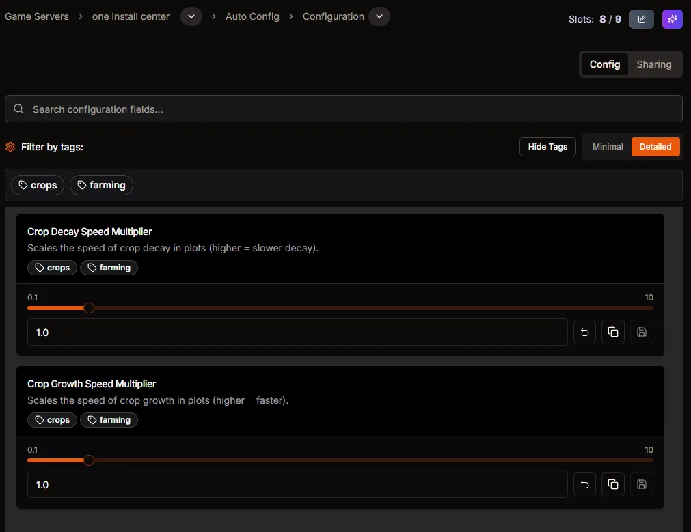Toggle the farming filter tag

click(x=101, y=185)
